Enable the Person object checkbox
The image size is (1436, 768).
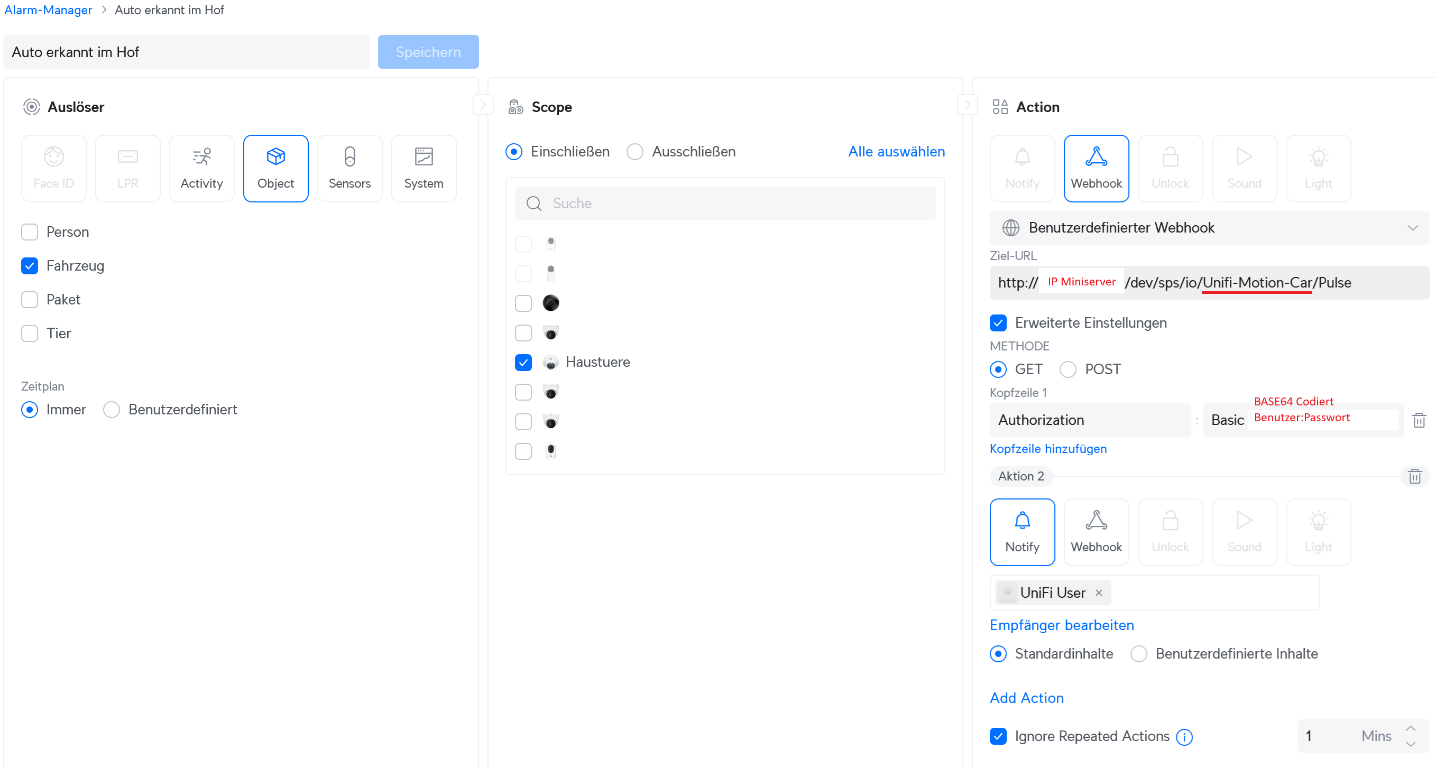coord(30,232)
